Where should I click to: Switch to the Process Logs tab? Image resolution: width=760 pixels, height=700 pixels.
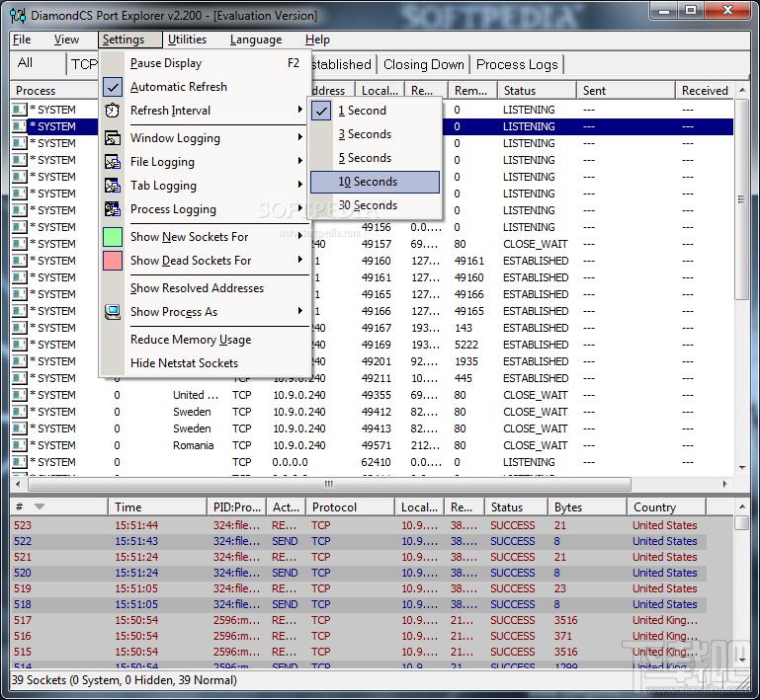point(517,64)
